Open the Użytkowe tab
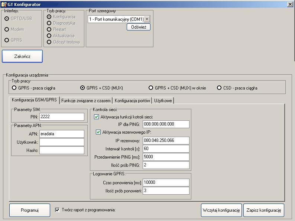Screen dimensions: 295x221 [x=163, y=101]
